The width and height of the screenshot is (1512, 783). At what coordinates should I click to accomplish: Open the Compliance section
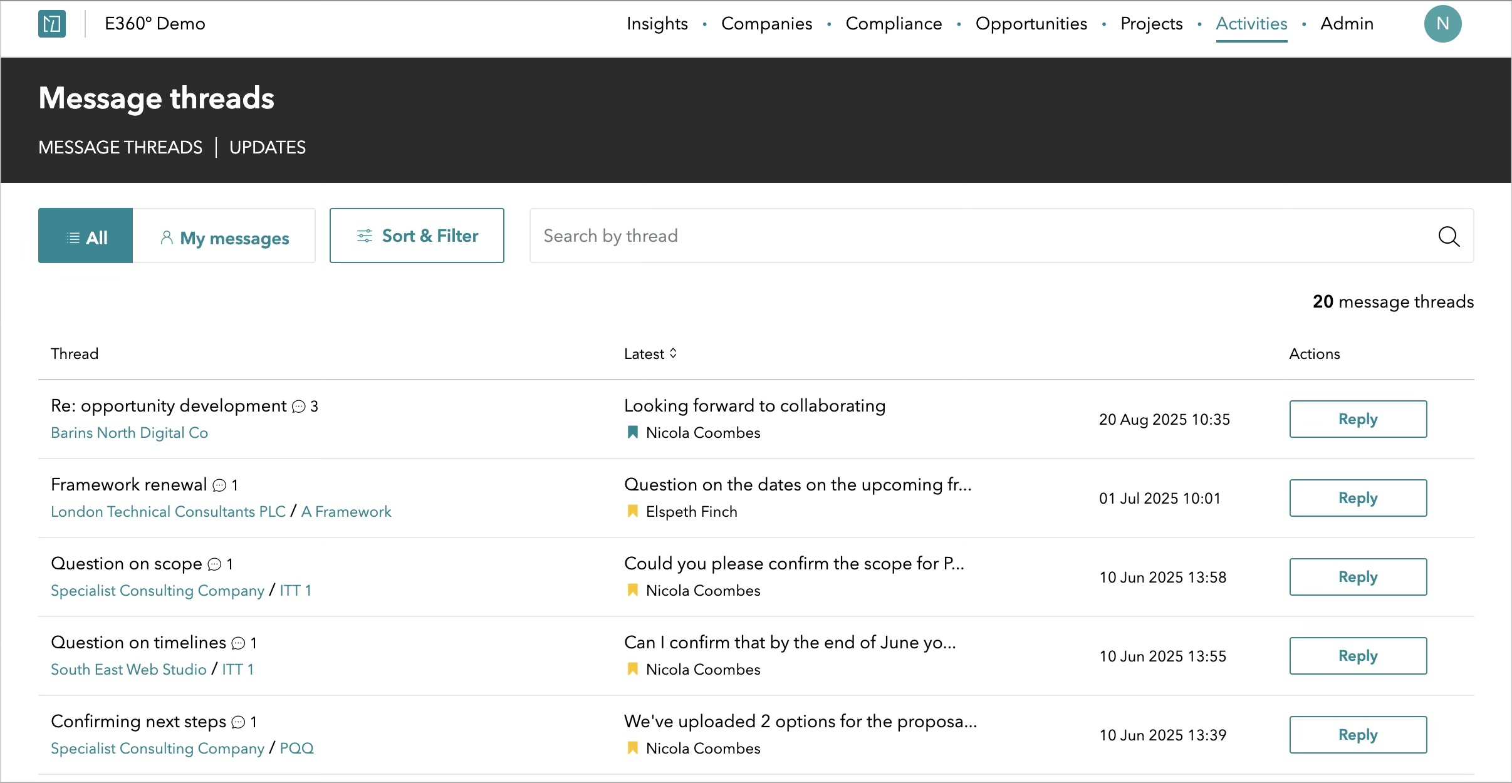(894, 24)
